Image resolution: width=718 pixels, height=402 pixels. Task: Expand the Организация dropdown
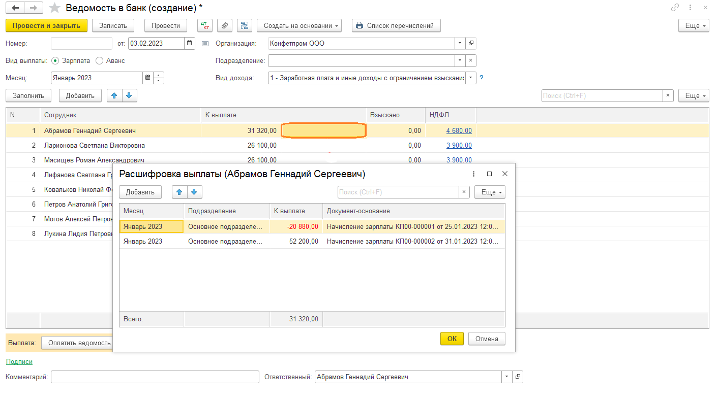click(x=460, y=43)
